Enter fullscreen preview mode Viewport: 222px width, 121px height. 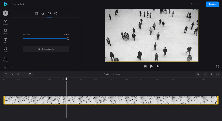click(x=218, y=66)
